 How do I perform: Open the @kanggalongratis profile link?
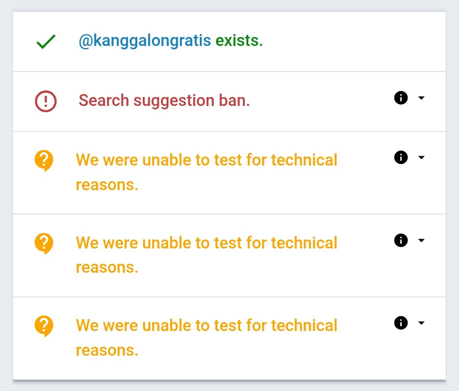(144, 41)
